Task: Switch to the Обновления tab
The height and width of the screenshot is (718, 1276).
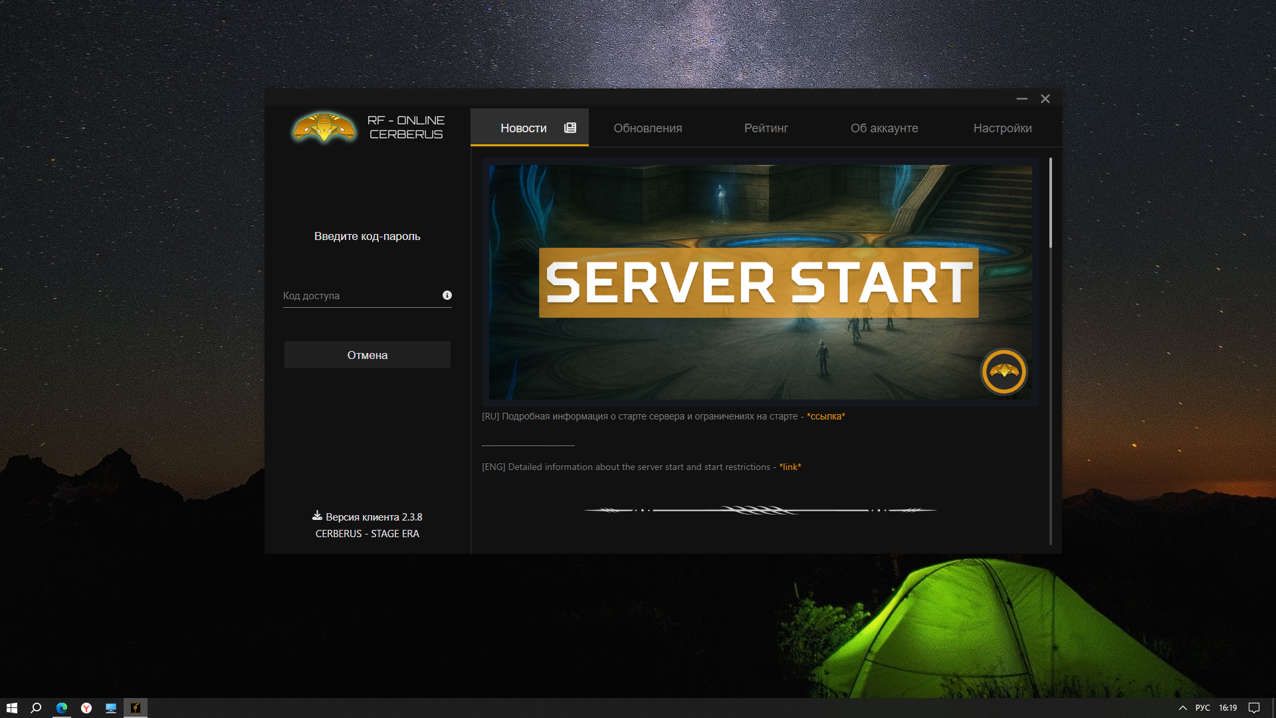Action: point(647,128)
